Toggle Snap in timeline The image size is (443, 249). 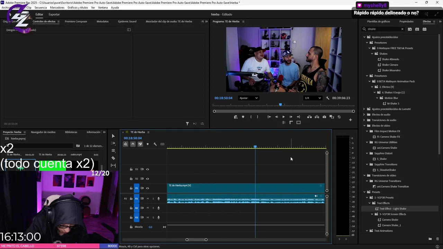[x=133, y=144]
